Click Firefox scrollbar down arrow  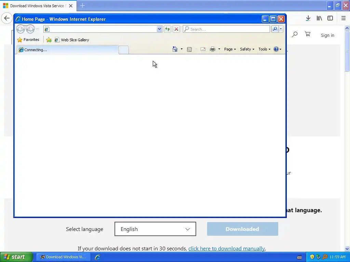(347, 249)
